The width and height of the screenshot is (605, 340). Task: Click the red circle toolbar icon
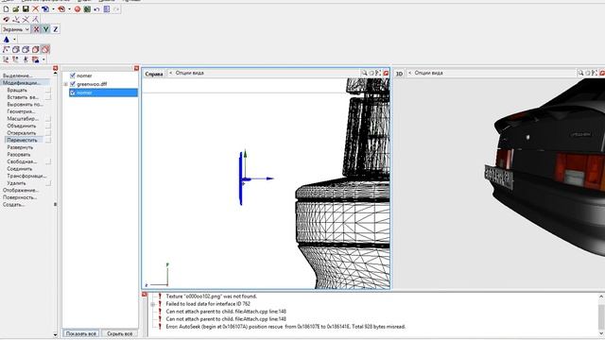pos(78,8)
